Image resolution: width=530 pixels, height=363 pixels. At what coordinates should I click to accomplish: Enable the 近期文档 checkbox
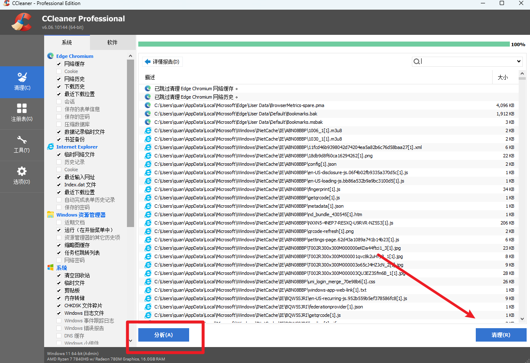point(59,222)
